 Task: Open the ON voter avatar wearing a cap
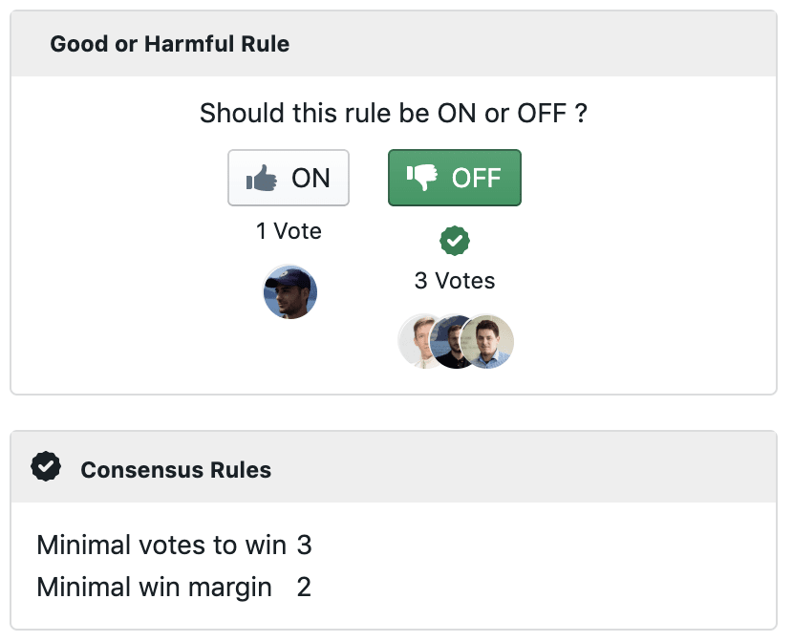[290, 292]
